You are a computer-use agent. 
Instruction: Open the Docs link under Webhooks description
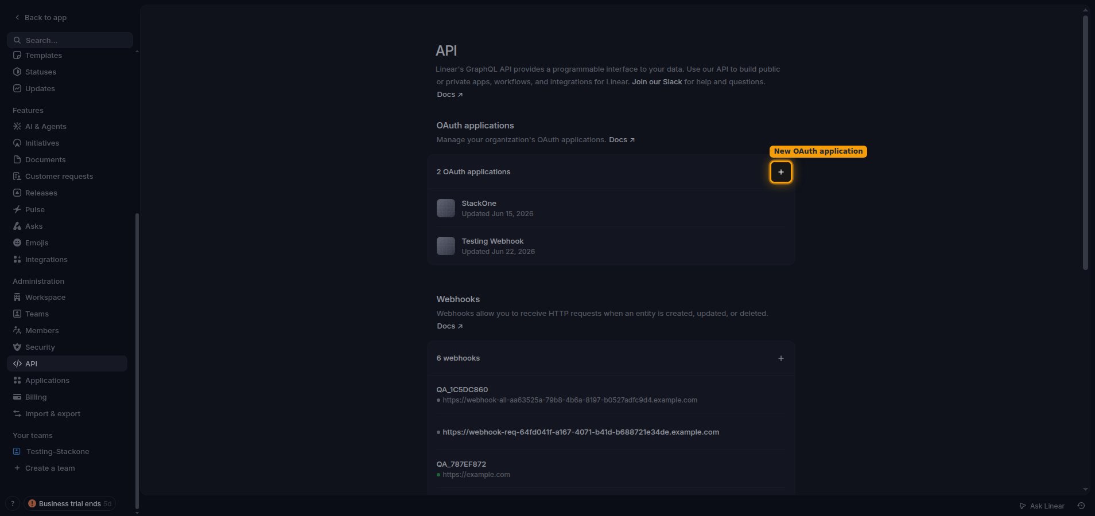pos(450,326)
